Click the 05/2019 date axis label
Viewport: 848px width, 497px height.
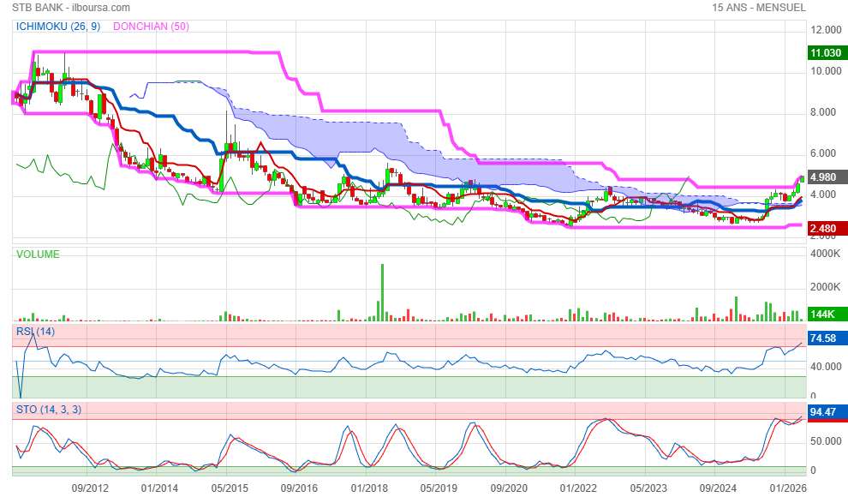pyautogui.click(x=439, y=488)
